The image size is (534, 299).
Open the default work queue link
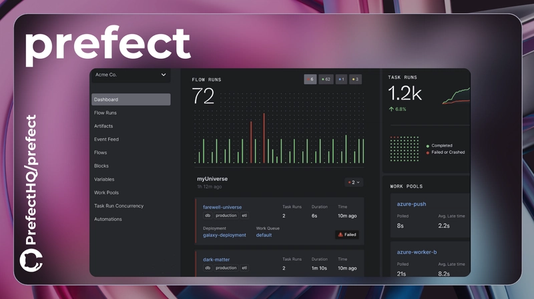point(264,235)
